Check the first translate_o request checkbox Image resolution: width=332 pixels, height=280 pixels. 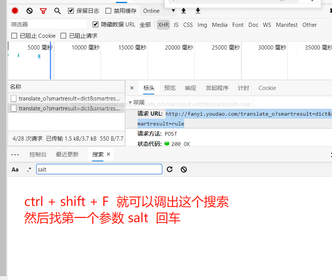tap(14, 98)
